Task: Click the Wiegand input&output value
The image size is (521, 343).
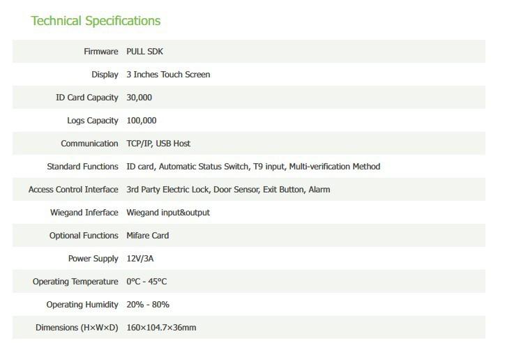Action: (x=168, y=213)
